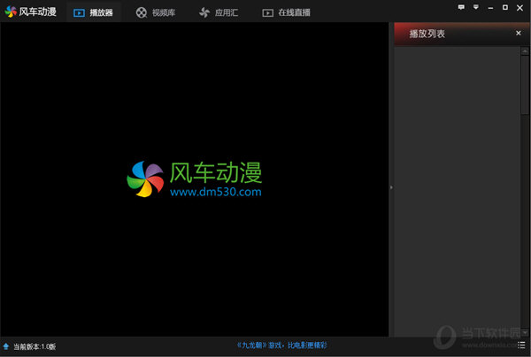The height and width of the screenshot is (357, 531).
Task: Click the large pinwheel logo in player
Action: [x=145, y=178]
